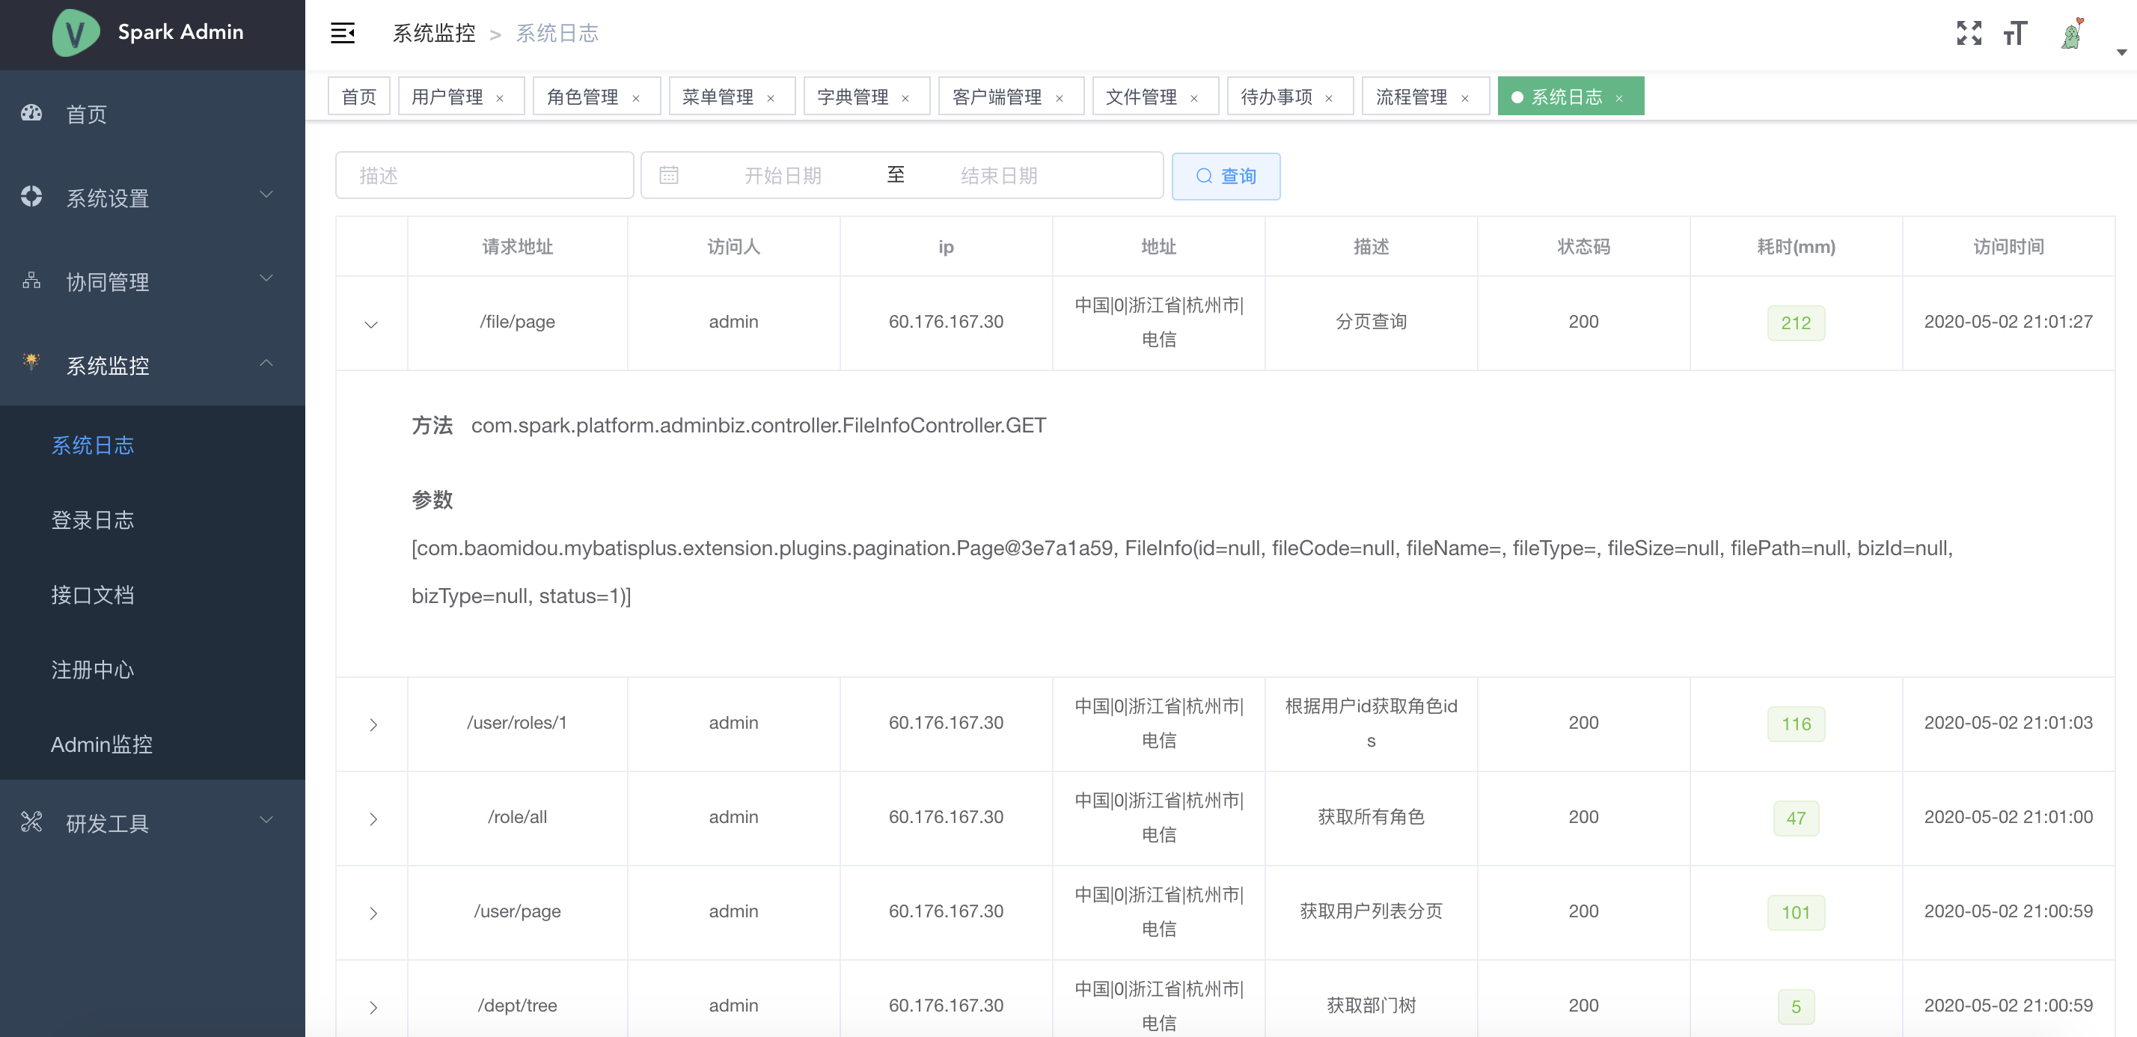The width and height of the screenshot is (2137, 1037).
Task: Expand the 系统设置 sidebar menu
Action: tap(266, 195)
